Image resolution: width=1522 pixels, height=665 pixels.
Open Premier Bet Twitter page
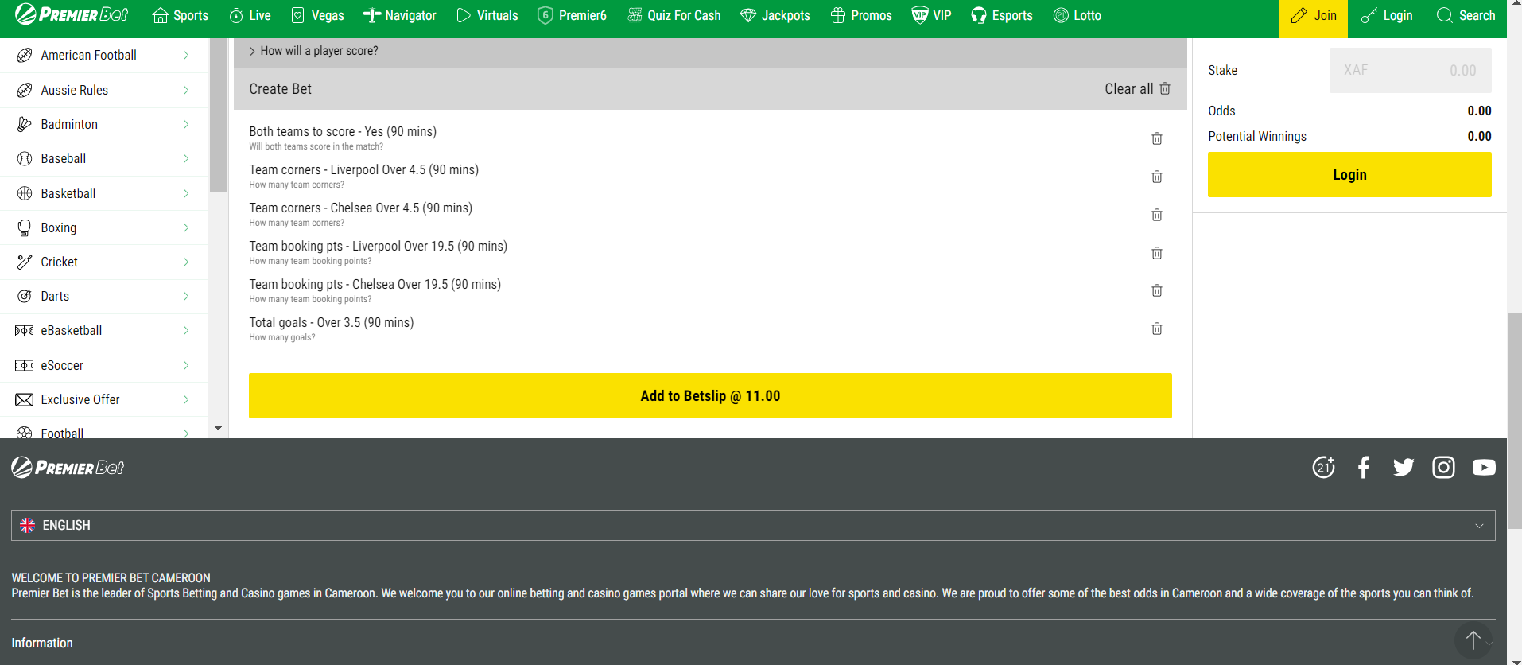[1403, 467]
